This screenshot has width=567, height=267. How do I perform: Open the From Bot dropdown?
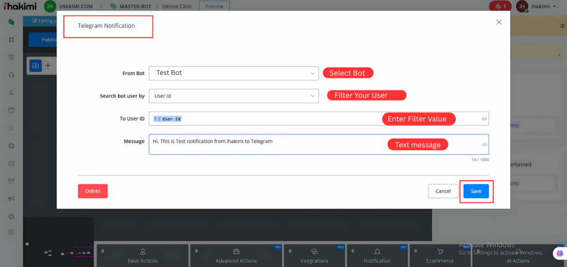[234, 73]
